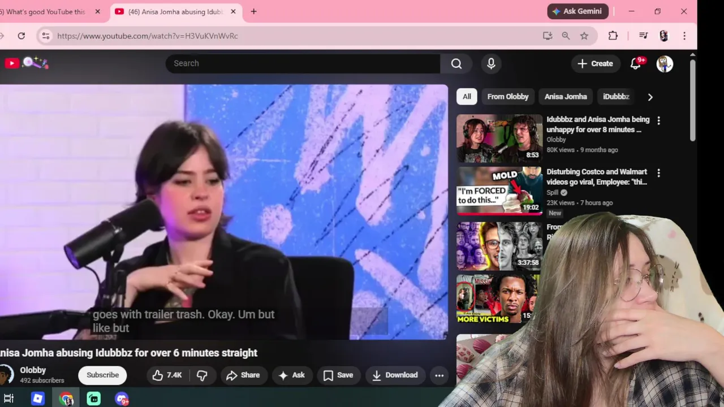Click the browser URL address field

click(294, 36)
